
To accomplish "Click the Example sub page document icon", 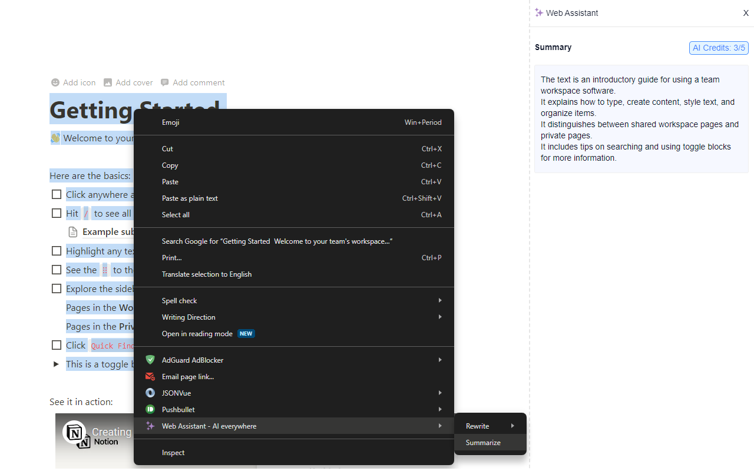I will click(x=73, y=232).
